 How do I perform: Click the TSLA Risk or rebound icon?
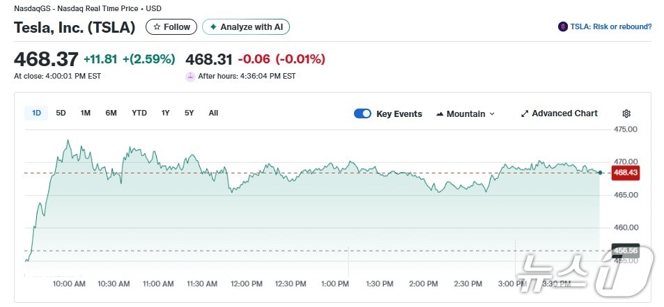[x=563, y=26]
